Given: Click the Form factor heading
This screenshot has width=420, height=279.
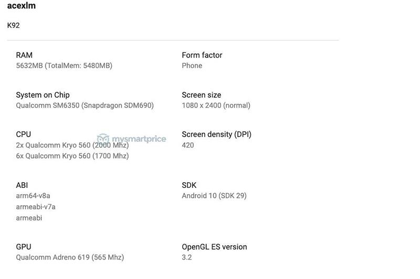Looking at the screenshot, I should coord(202,55).
